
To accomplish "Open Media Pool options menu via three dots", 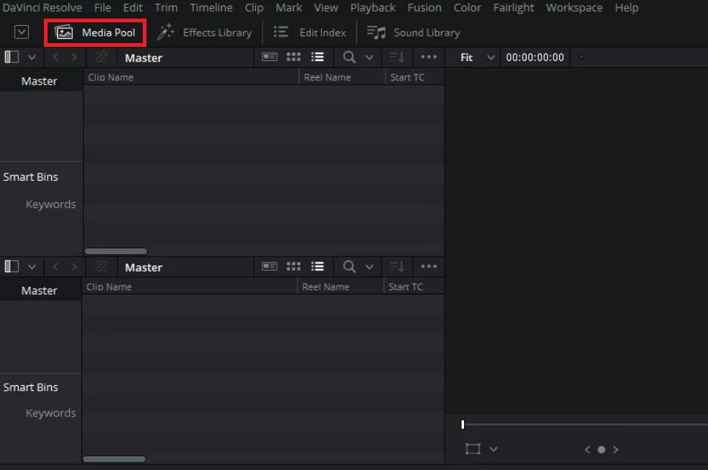I will [429, 57].
